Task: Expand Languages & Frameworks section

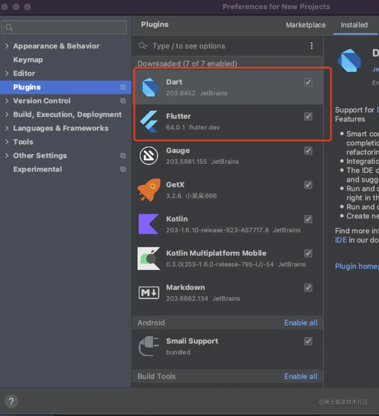Action: (x=7, y=128)
